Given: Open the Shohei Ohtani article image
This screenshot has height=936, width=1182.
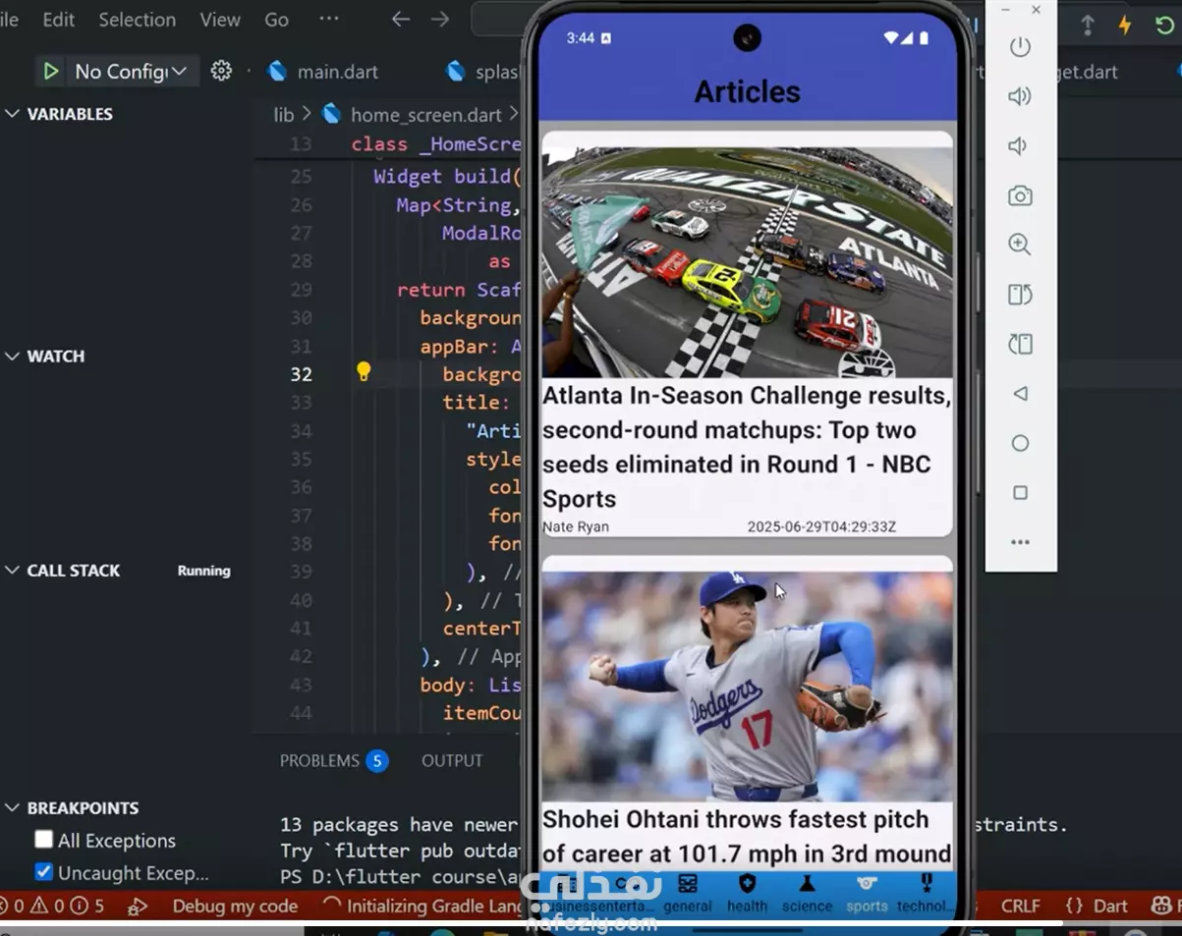Looking at the screenshot, I should (747, 687).
